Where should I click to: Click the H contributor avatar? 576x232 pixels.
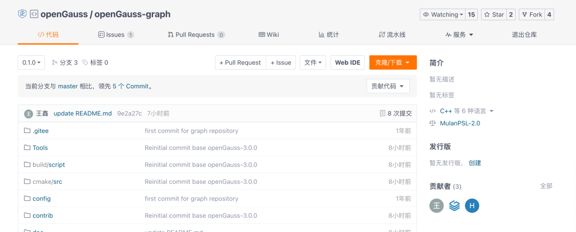[x=472, y=205]
